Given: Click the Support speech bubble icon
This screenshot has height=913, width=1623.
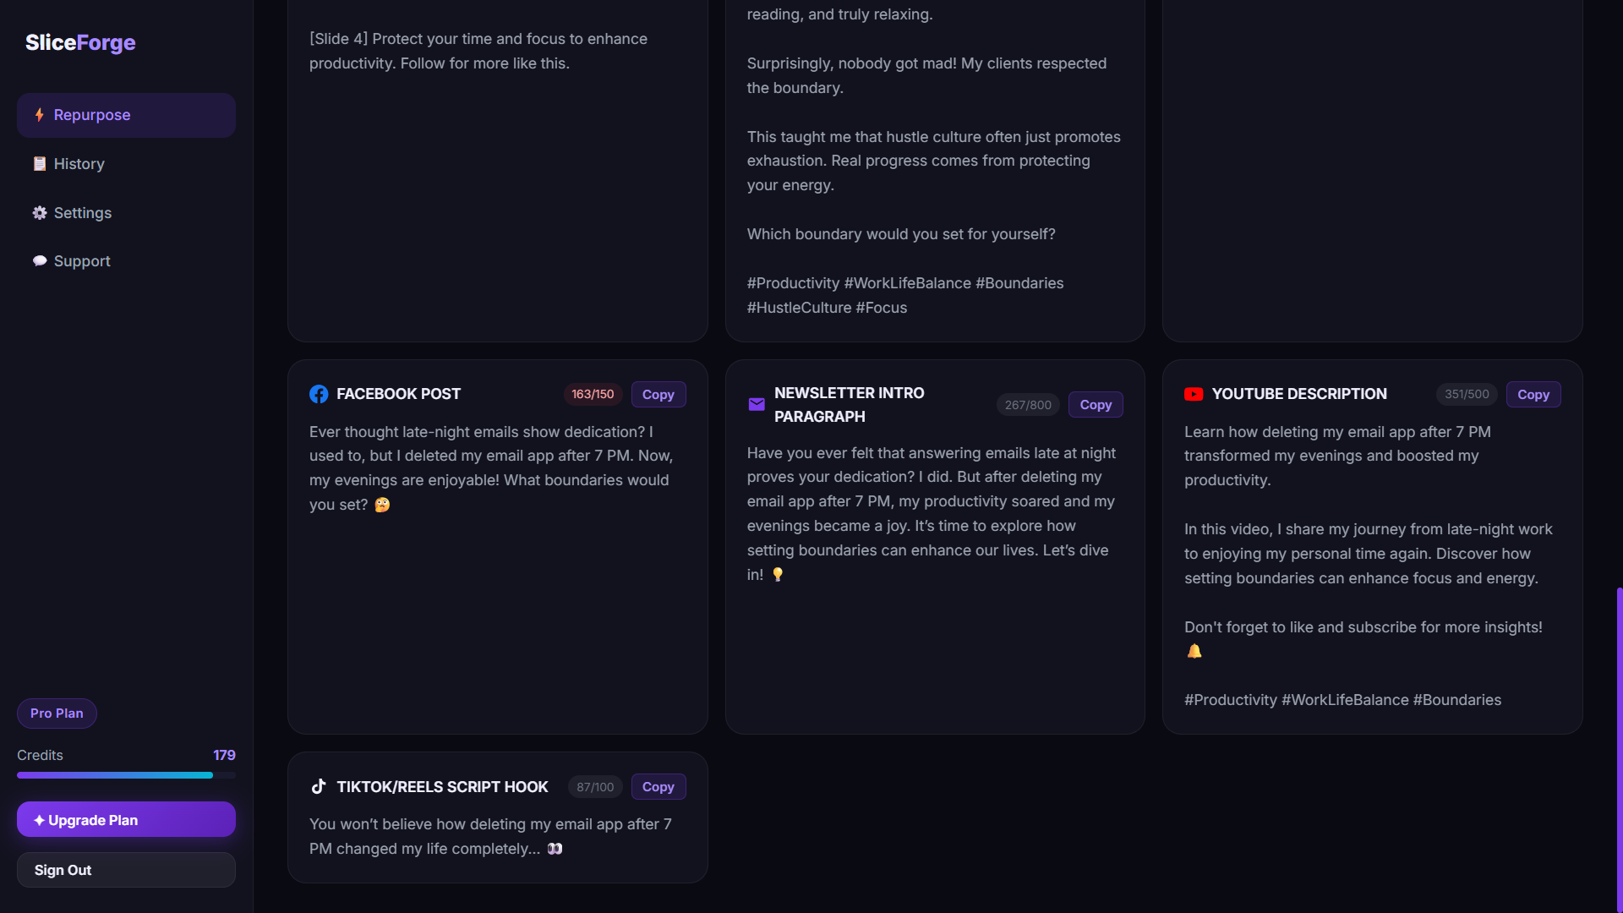Looking at the screenshot, I should point(39,261).
